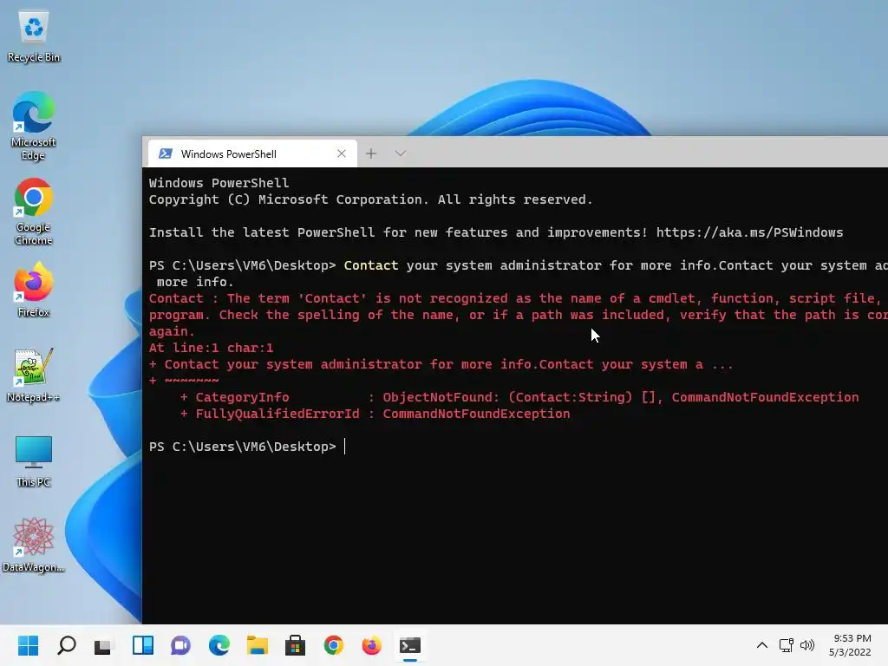Launch Microsoft Edge from the taskbar
The width and height of the screenshot is (888, 666).
coord(219,645)
